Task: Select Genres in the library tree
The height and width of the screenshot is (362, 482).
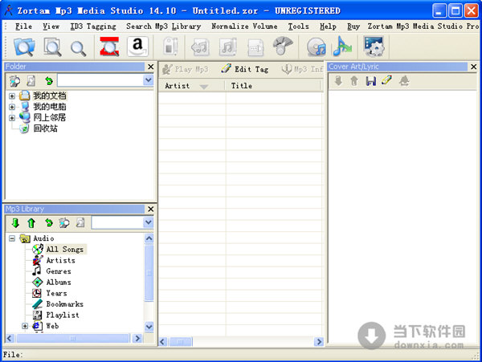Action: click(x=59, y=271)
